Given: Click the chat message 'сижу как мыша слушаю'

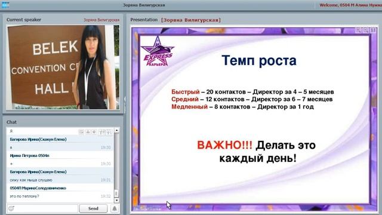Looking at the screenshot, I should click(x=31, y=180).
